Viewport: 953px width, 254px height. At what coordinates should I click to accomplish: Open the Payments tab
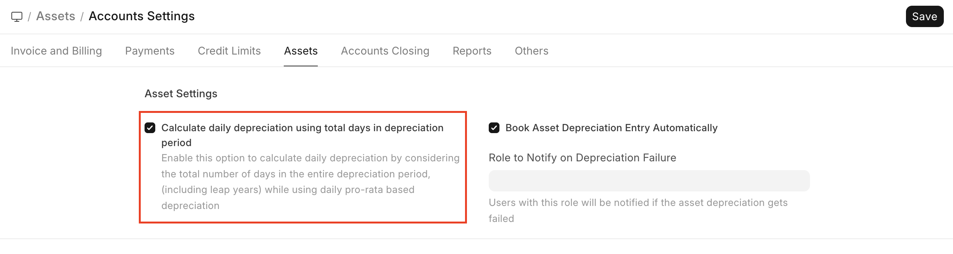[150, 51]
